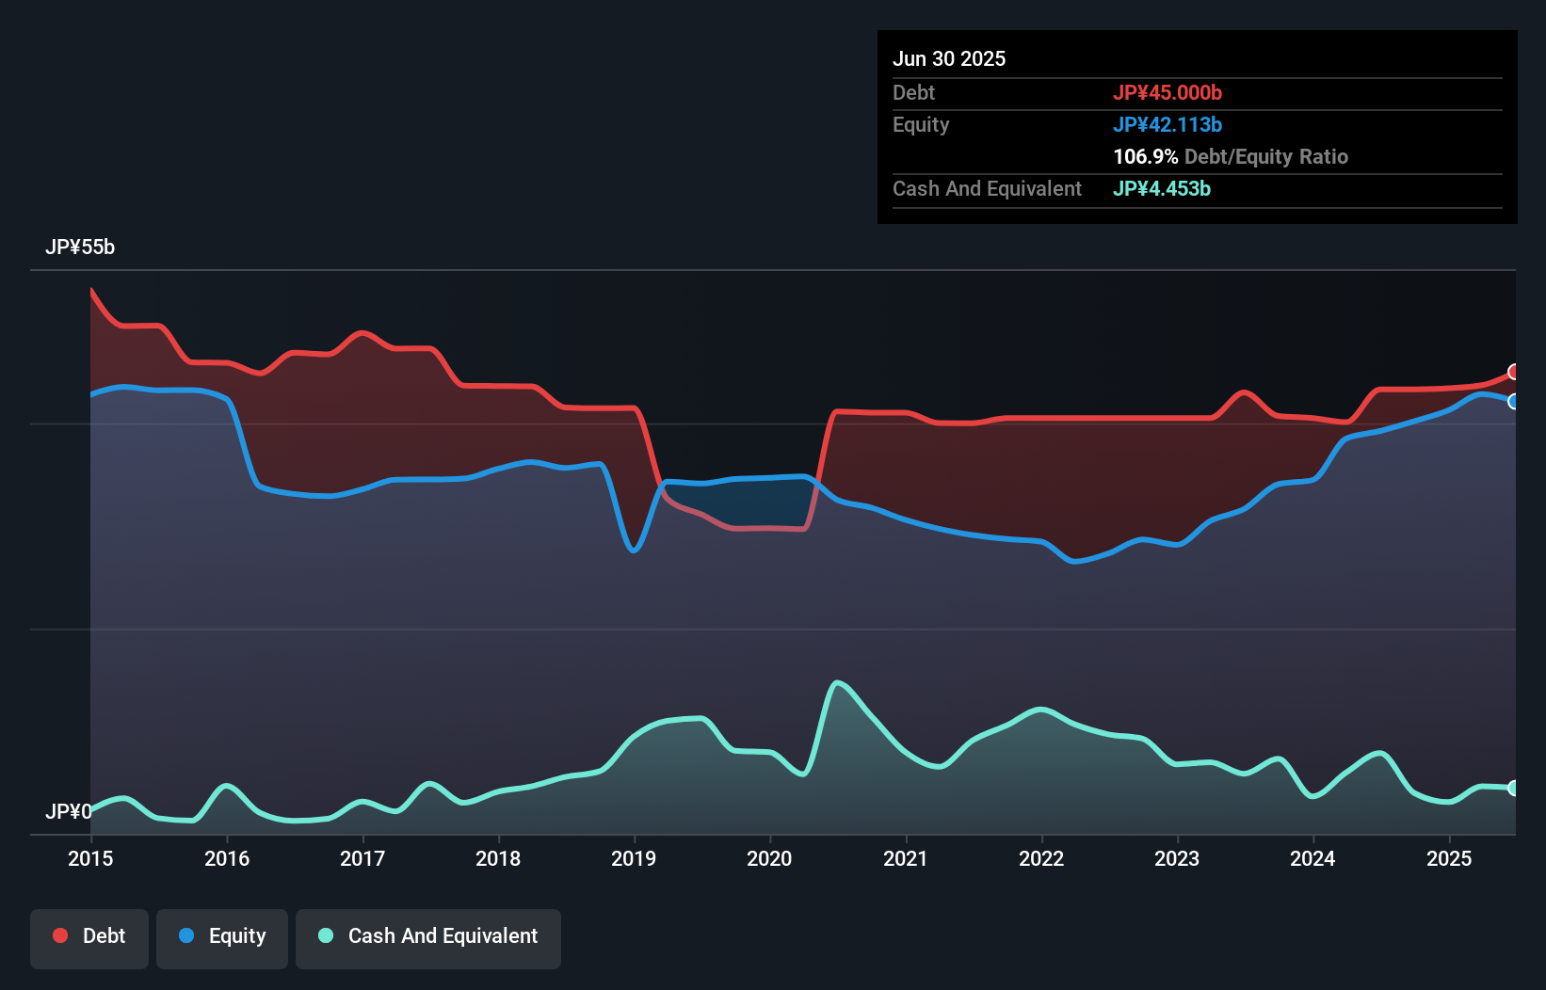The height and width of the screenshot is (990, 1546).
Task: Select the 2025 year label
Action: click(x=1449, y=858)
